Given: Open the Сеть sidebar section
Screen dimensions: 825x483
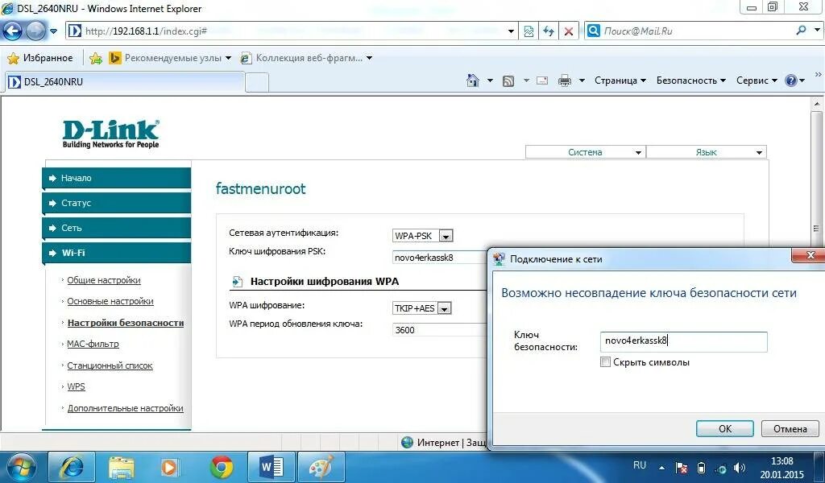Looking at the screenshot, I should 116,228.
